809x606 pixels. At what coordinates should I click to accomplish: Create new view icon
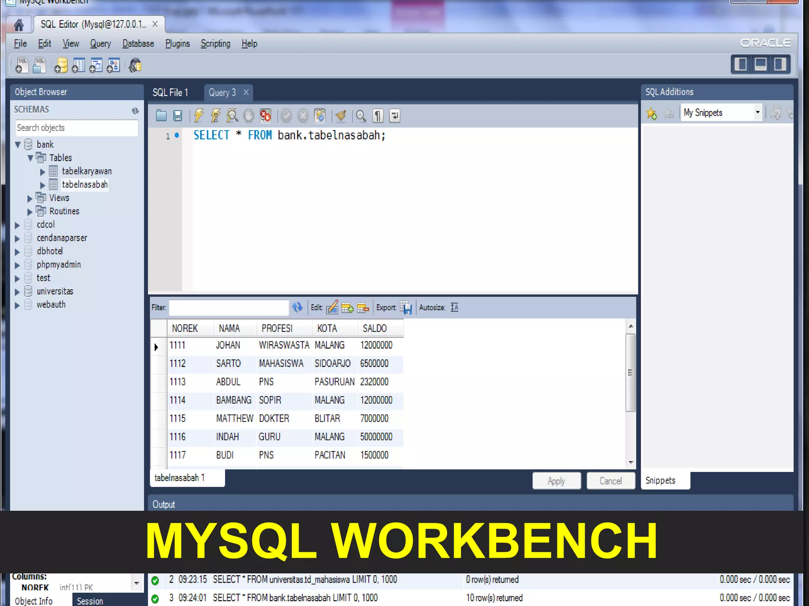96,65
